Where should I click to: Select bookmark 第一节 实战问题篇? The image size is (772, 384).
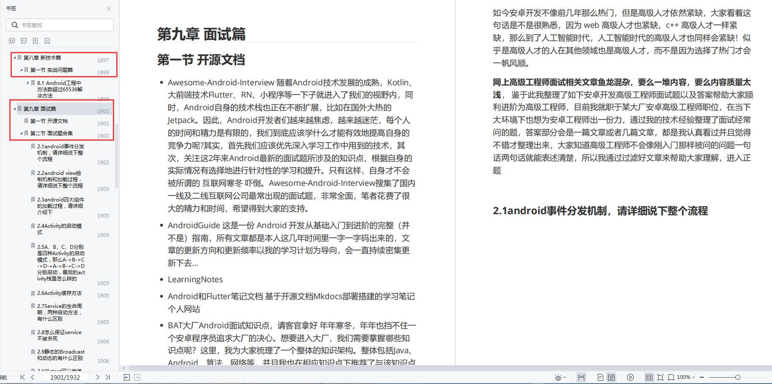[x=51, y=70]
